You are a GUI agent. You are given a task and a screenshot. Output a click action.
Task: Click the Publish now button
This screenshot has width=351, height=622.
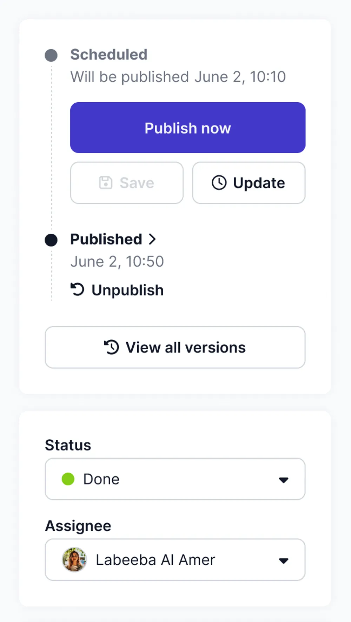click(187, 128)
